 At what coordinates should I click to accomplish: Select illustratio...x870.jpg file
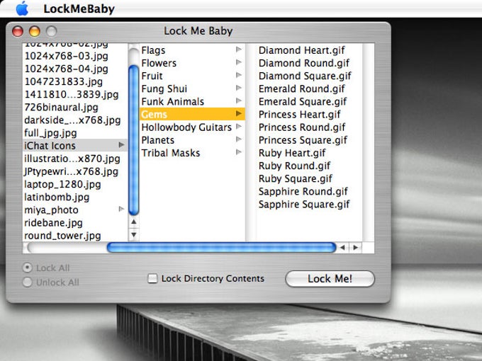[x=72, y=159]
